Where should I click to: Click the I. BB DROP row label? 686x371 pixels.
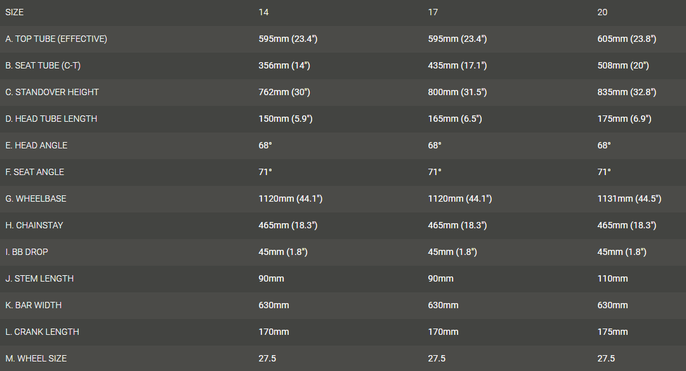[27, 252]
